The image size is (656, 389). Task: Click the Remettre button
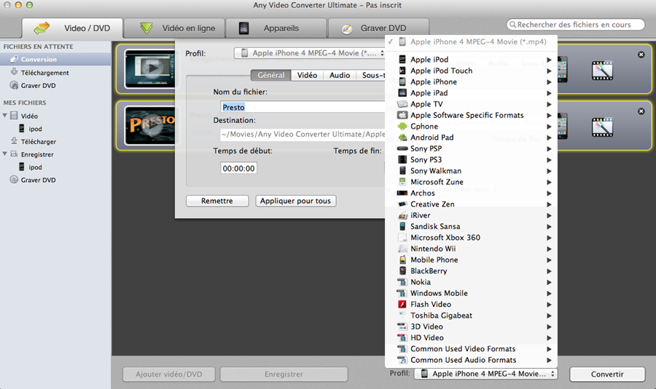pos(217,201)
